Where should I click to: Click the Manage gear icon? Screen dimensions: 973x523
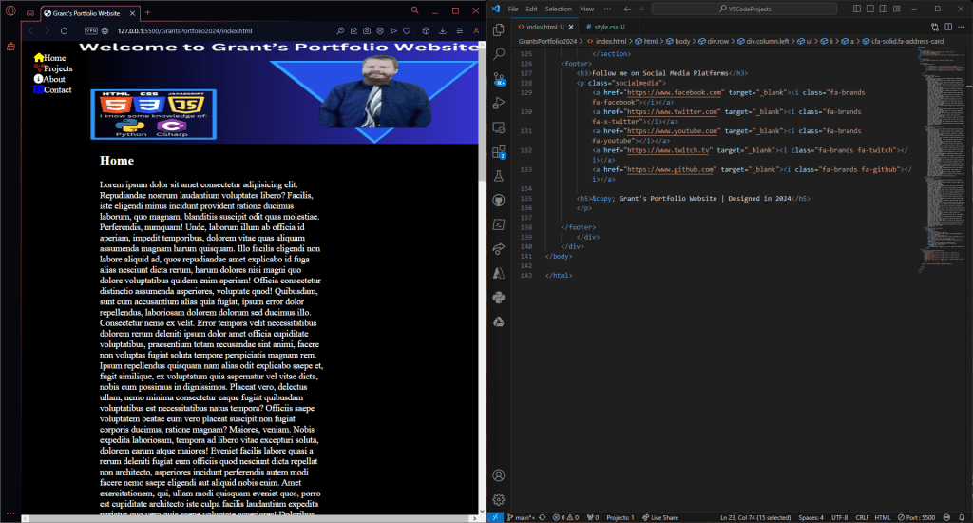click(x=500, y=499)
